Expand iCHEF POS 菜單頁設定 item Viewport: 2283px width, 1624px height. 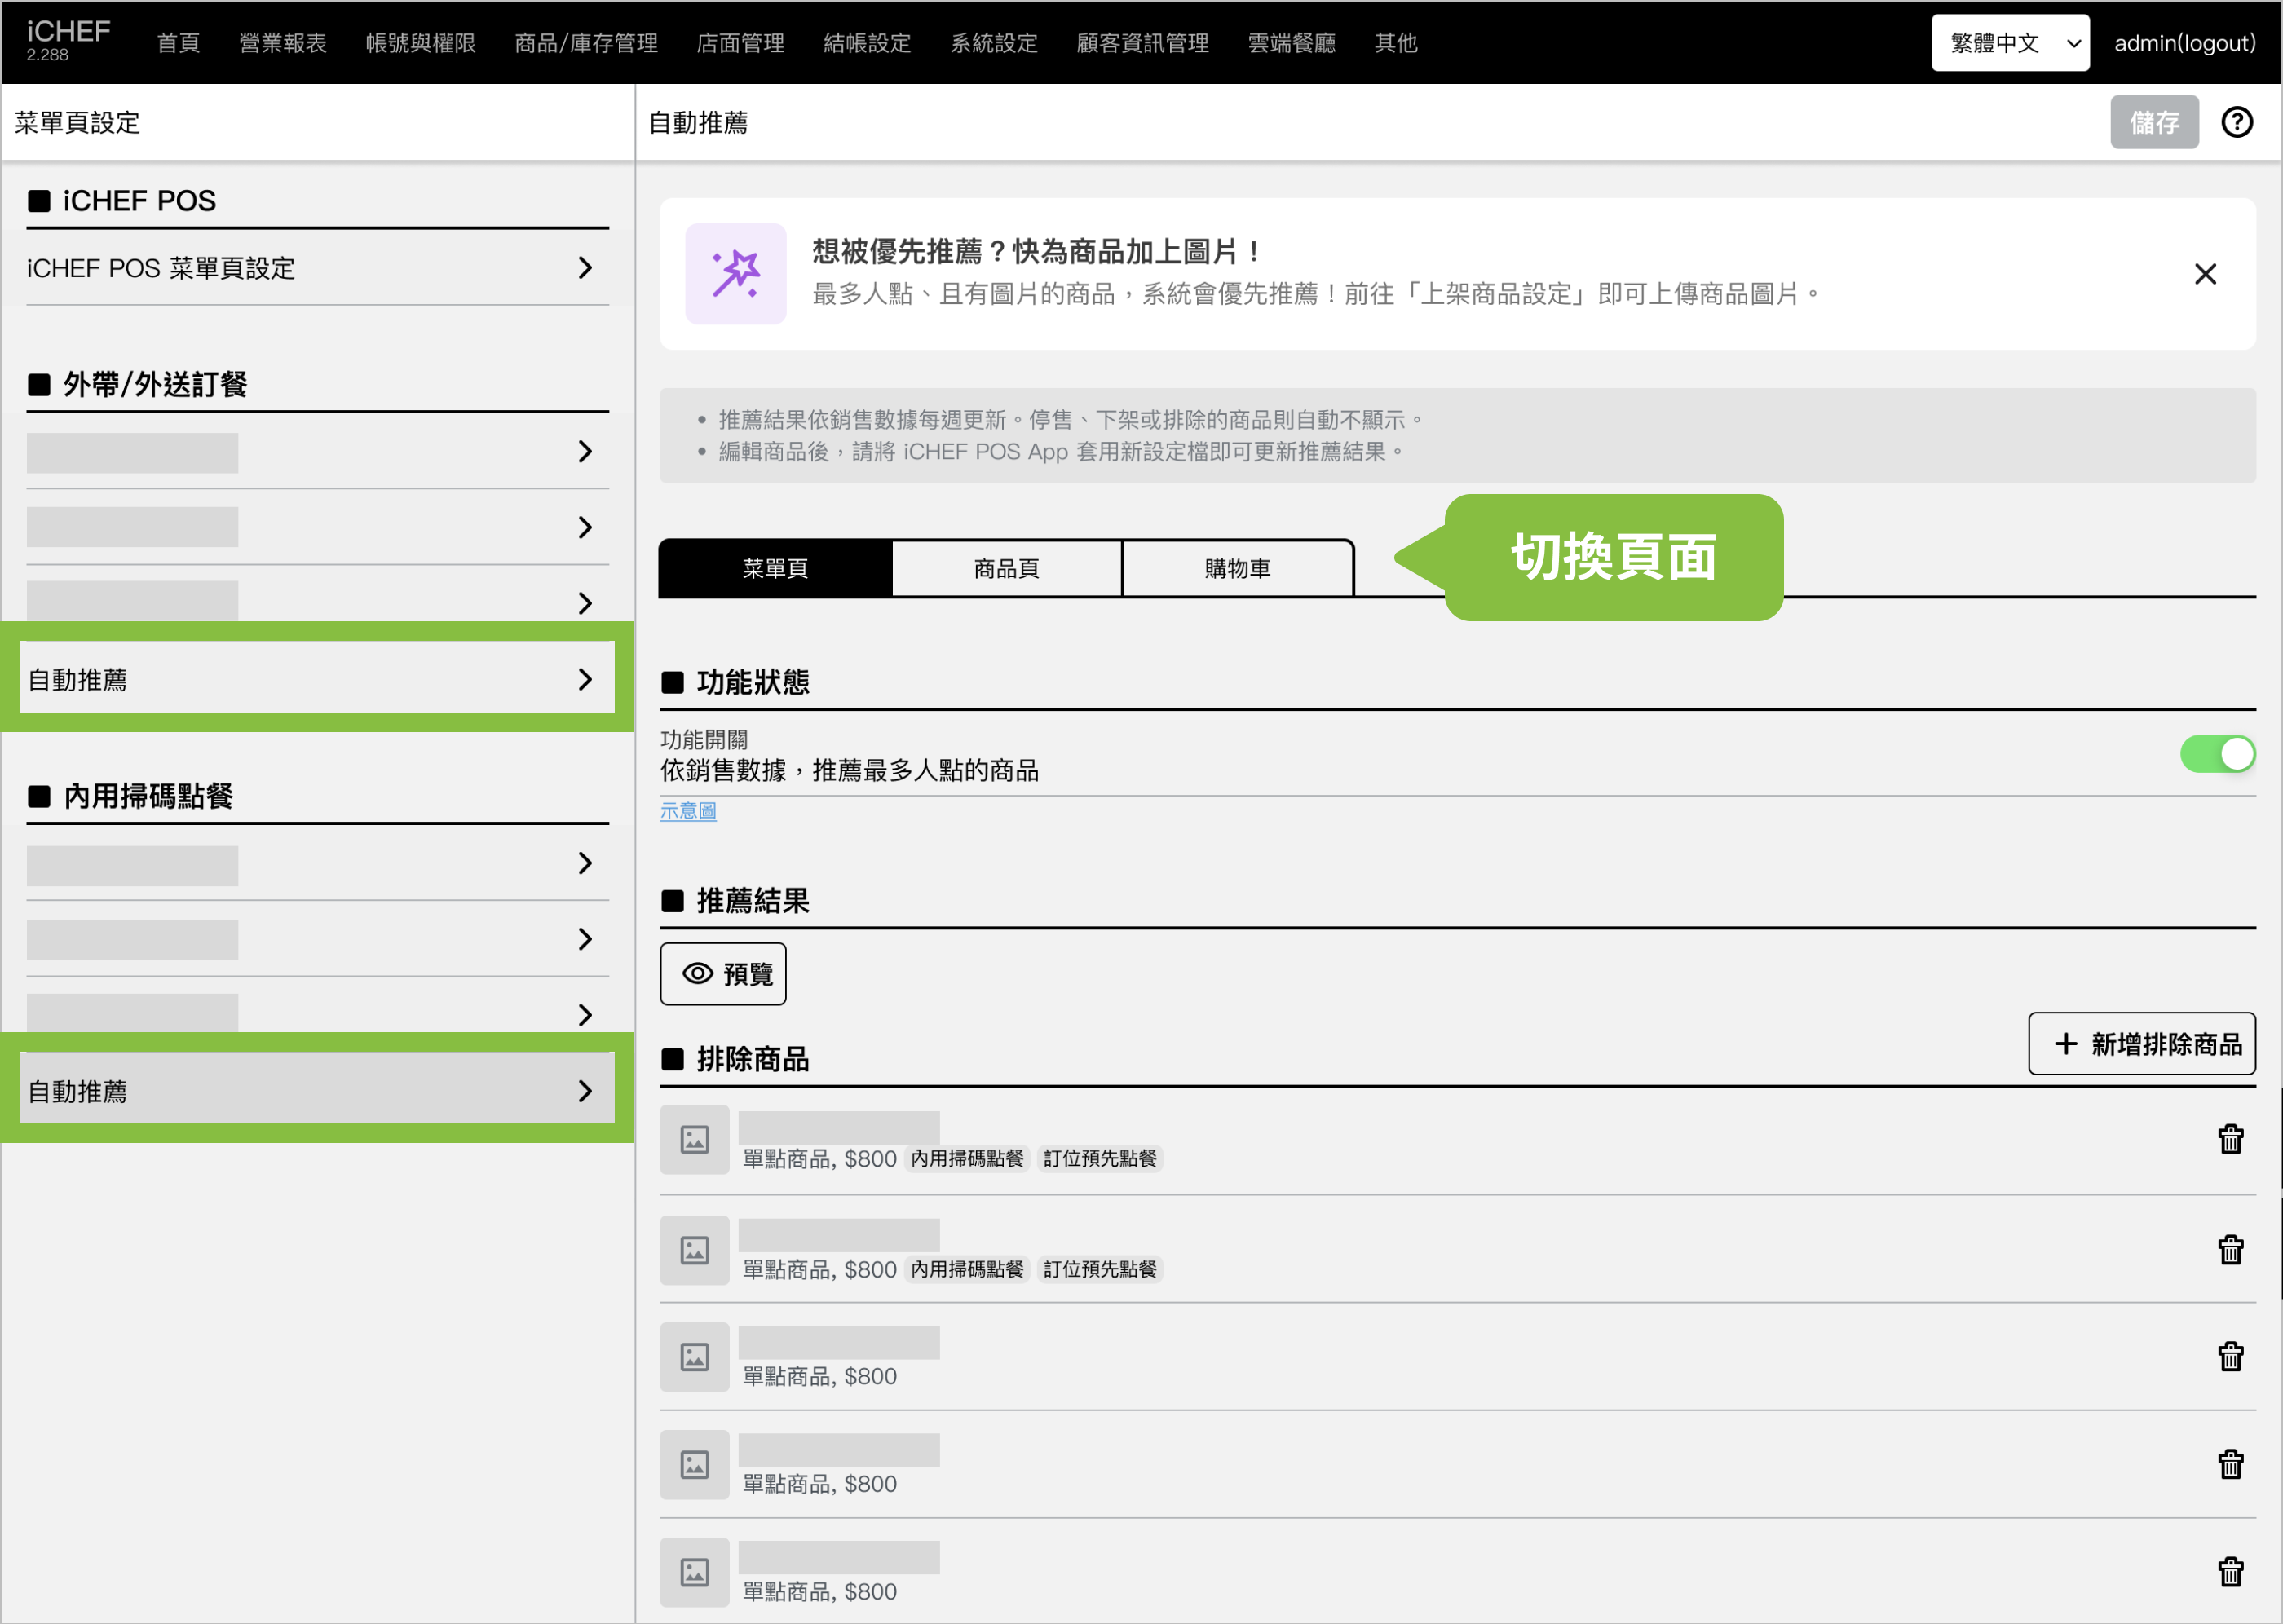[317, 268]
